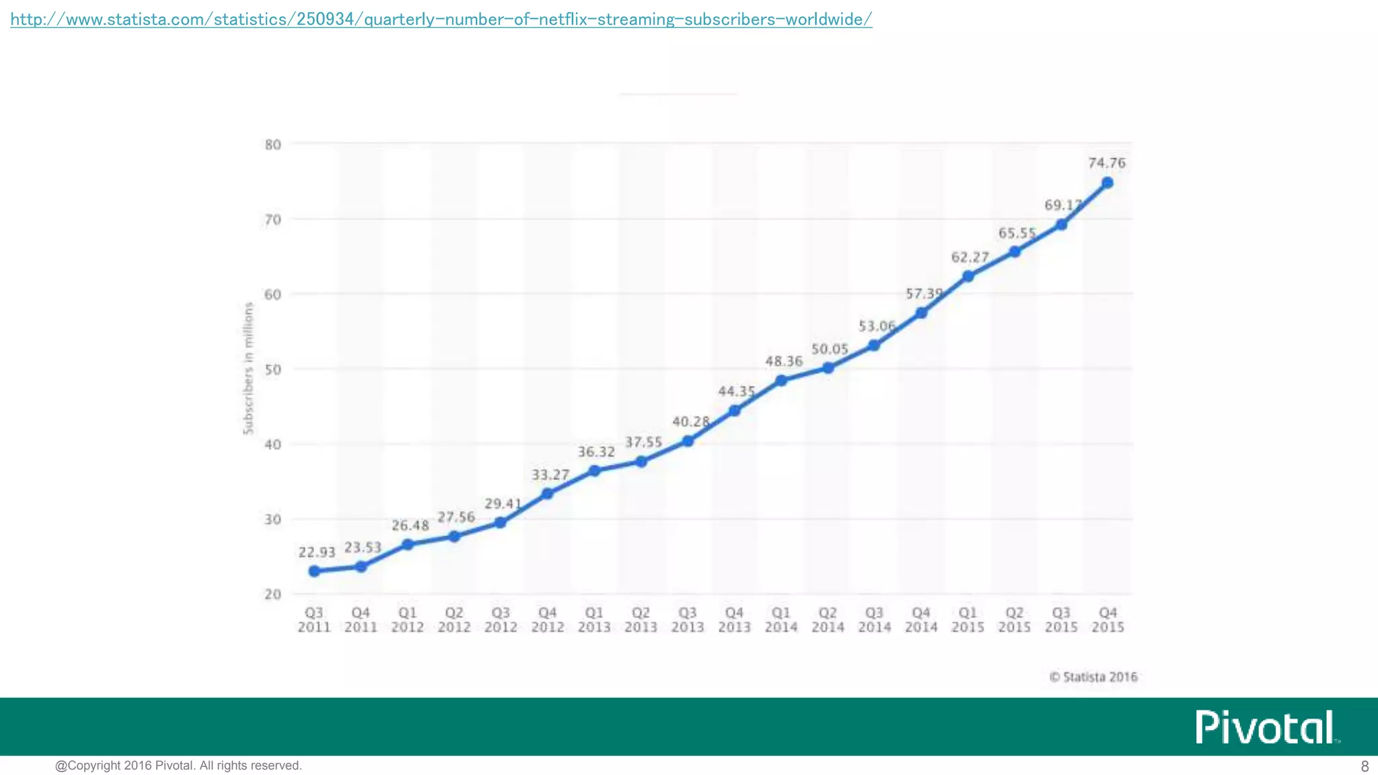Image resolution: width=1378 pixels, height=775 pixels.
Task: Click the Q1 2014 x-axis label
Action: point(781,620)
